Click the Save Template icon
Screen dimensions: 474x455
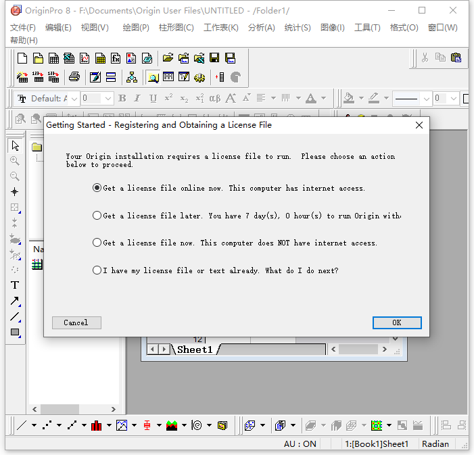(230, 57)
